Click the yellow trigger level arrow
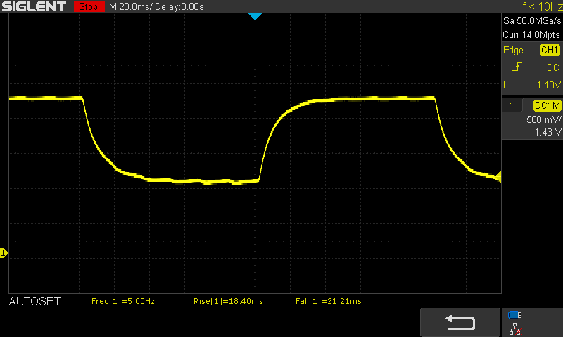Screen dimensions: 563x337 [498, 176]
